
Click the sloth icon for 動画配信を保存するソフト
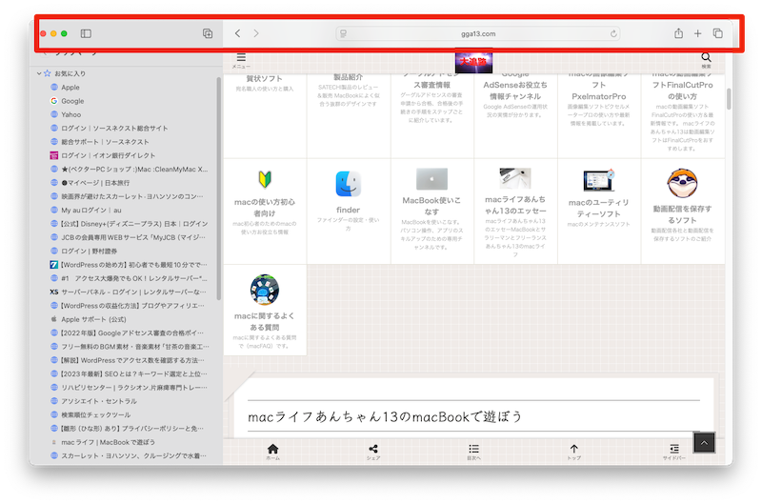pos(682,183)
